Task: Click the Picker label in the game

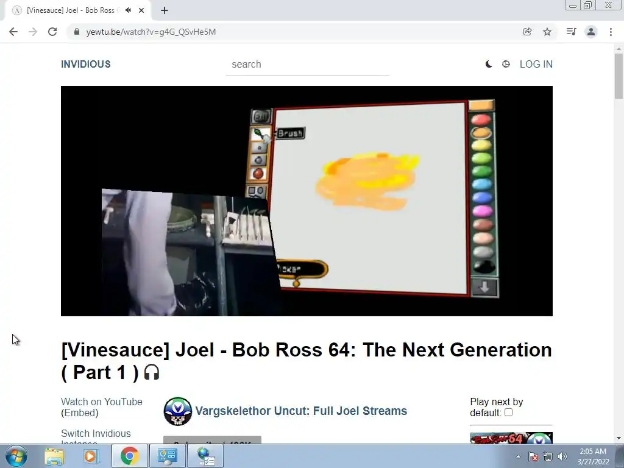Action: pyautogui.click(x=301, y=269)
